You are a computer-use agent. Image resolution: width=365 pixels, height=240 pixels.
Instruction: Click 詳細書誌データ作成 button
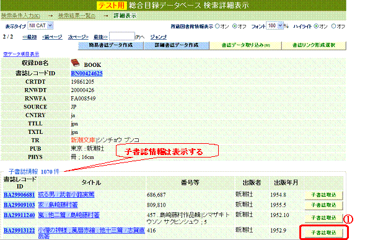point(177,45)
